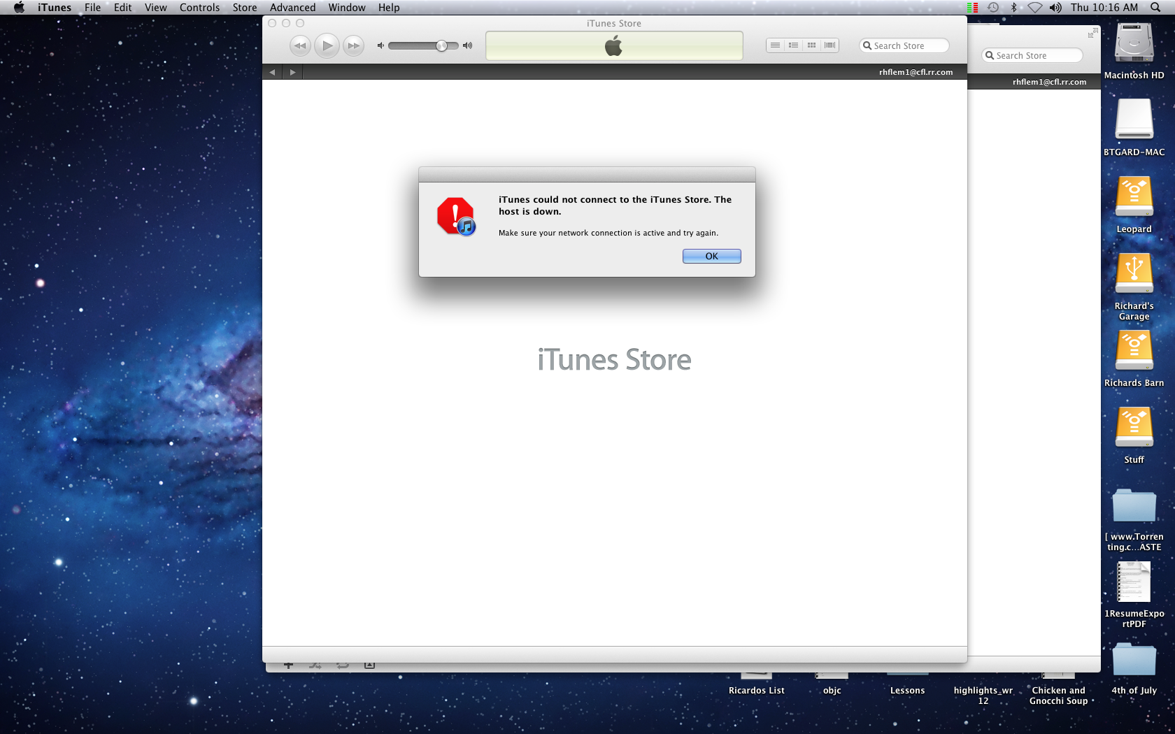Open the File menu
This screenshot has height=734, width=1175.
click(92, 8)
